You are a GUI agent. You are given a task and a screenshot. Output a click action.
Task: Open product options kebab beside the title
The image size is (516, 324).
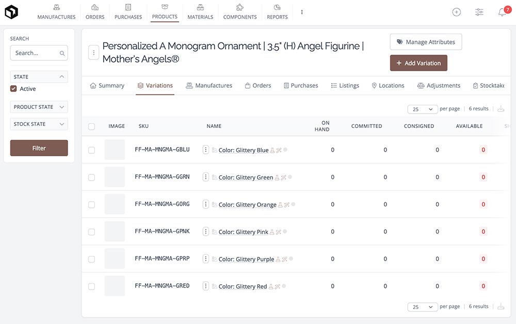pyautogui.click(x=93, y=53)
